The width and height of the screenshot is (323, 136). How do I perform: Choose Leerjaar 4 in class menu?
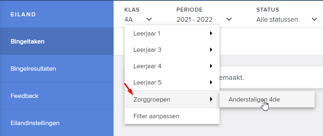172,66
